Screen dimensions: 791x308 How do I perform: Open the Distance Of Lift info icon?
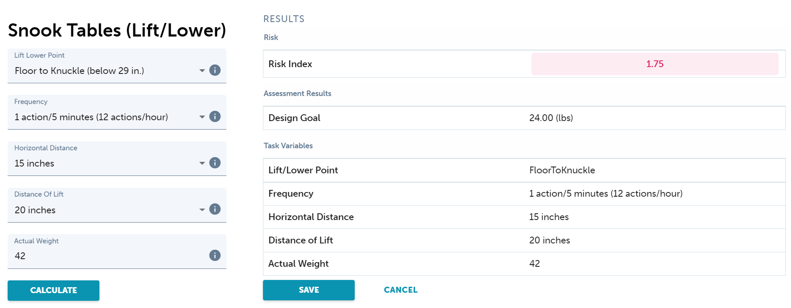tap(215, 209)
